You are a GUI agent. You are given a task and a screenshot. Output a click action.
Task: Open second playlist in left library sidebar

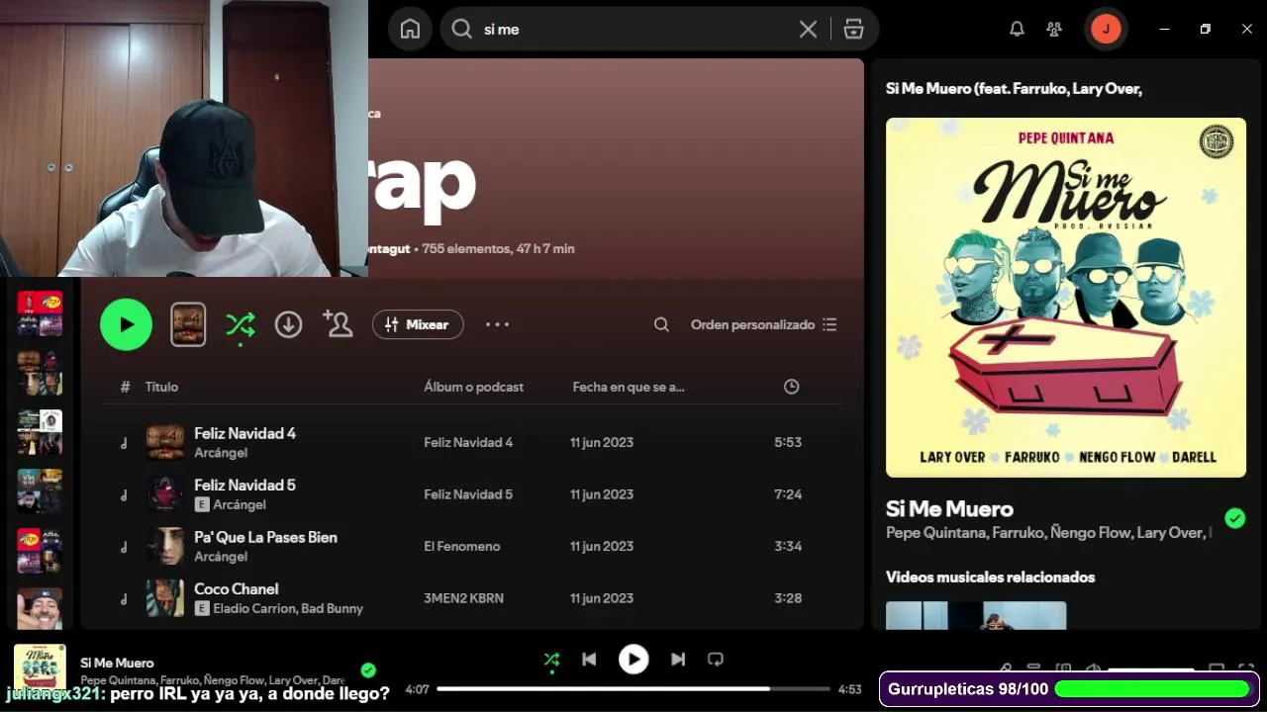click(x=40, y=372)
